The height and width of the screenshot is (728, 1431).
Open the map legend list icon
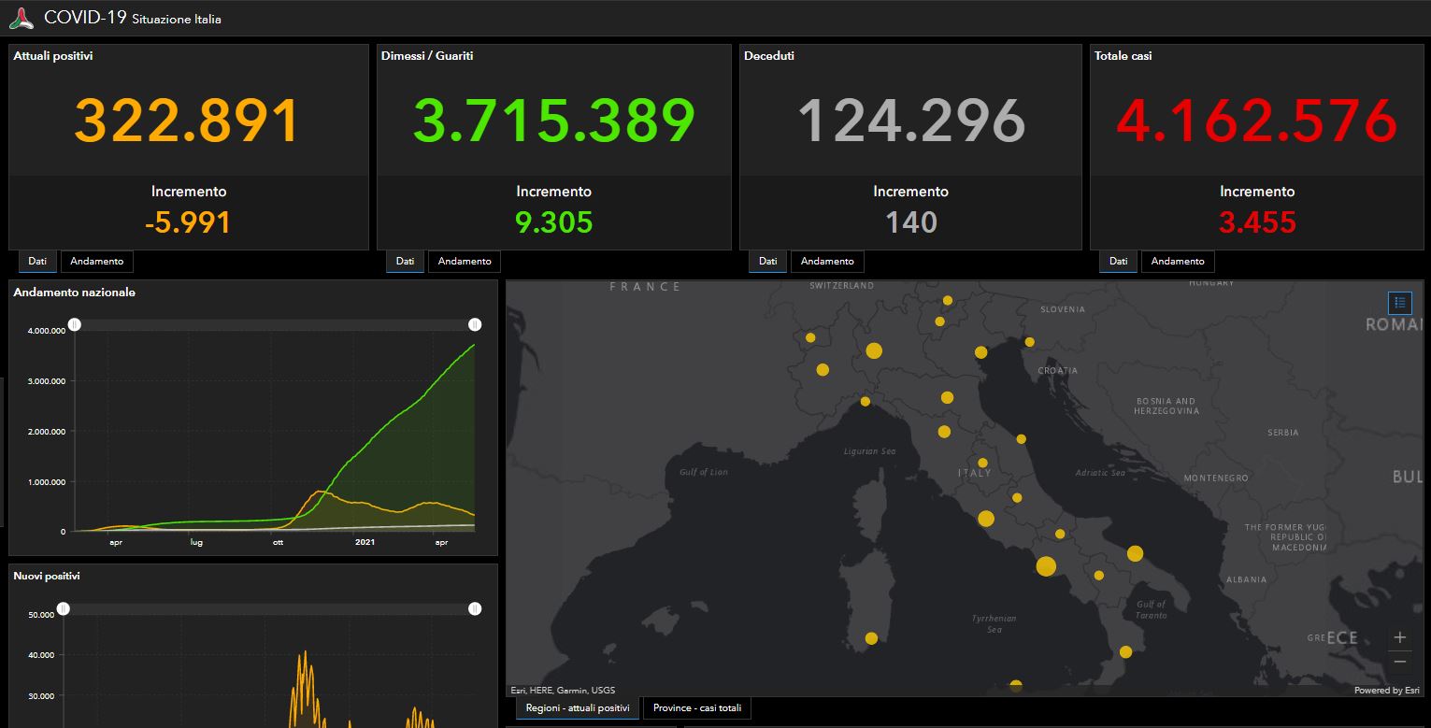[x=1399, y=303]
